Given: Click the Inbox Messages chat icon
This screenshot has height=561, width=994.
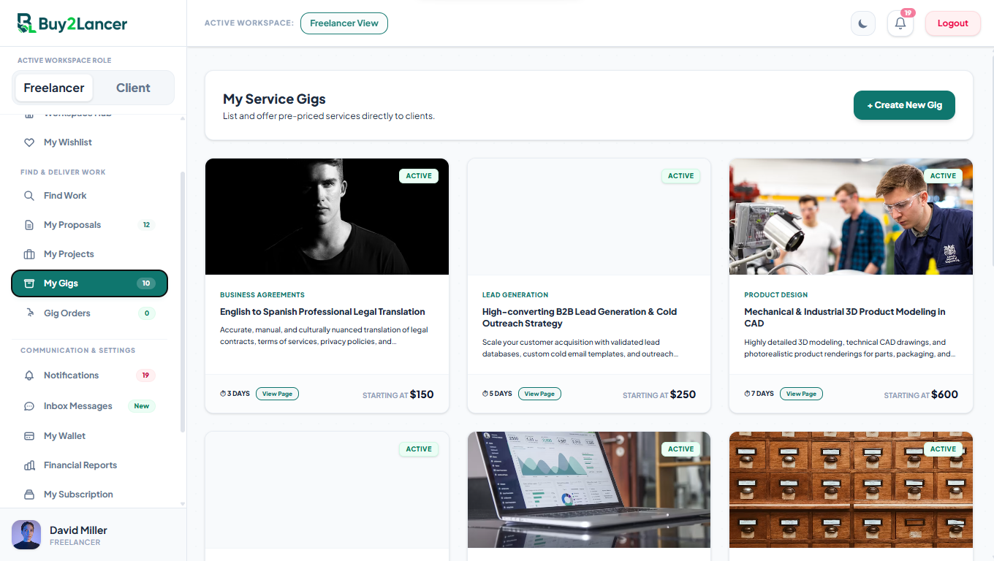Looking at the screenshot, I should [29, 406].
